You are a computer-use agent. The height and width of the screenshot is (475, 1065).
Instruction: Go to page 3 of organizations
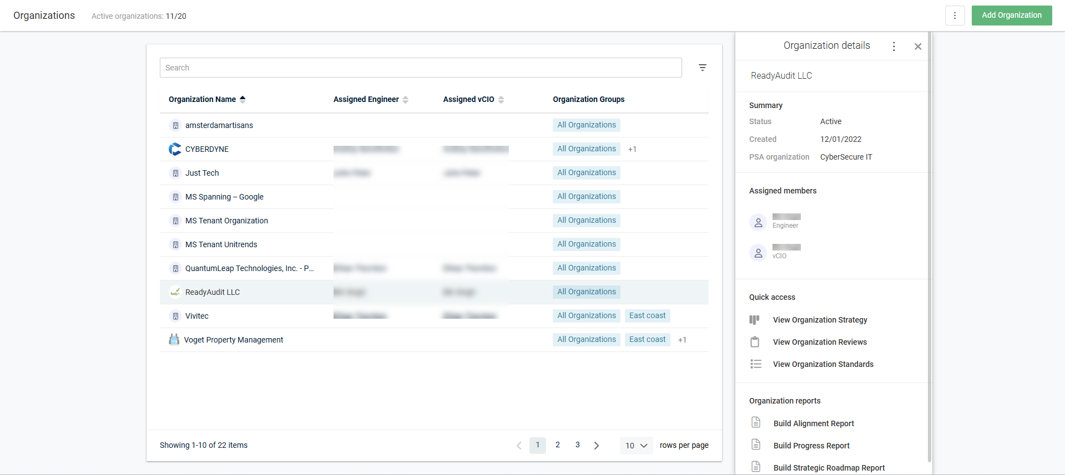click(x=577, y=445)
